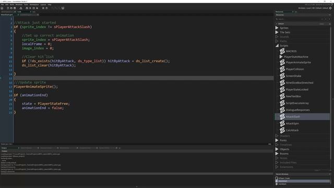Click the ds_list_clear(hitByAttack); code line
Image resolution: width=334 pixels, height=188 pixels.
coord(49,65)
